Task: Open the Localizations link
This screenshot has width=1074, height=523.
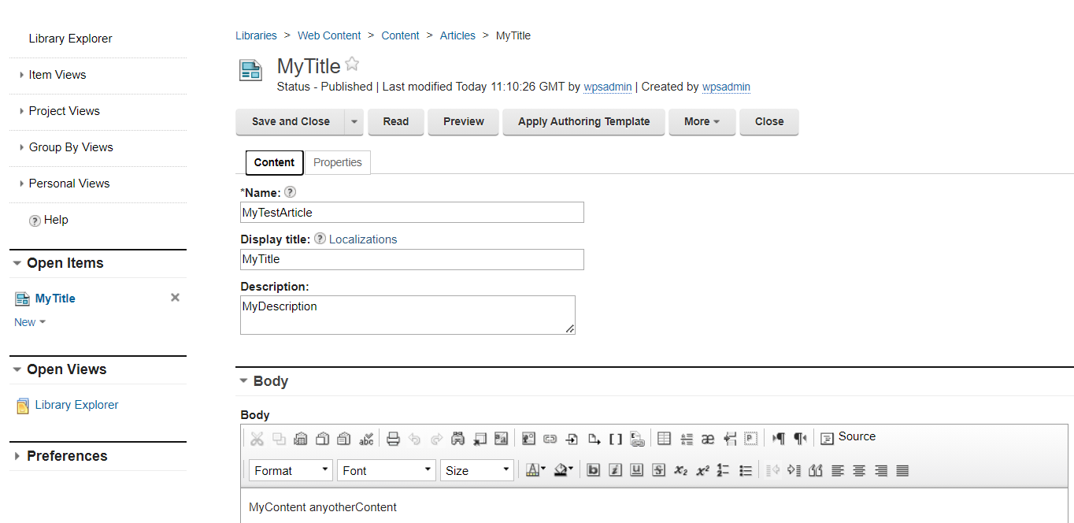Action: [x=363, y=239]
